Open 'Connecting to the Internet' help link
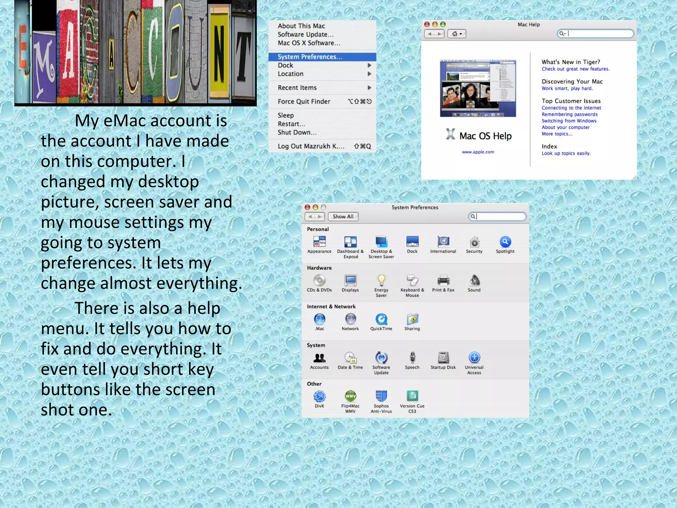Viewport: 677px width, 508px height. pos(571,108)
